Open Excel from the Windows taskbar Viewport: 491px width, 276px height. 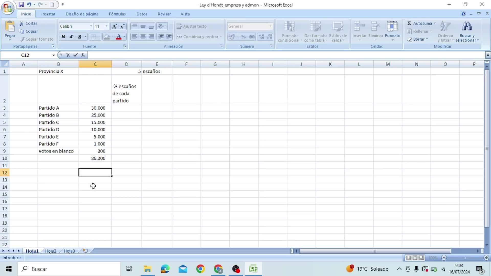click(x=253, y=269)
